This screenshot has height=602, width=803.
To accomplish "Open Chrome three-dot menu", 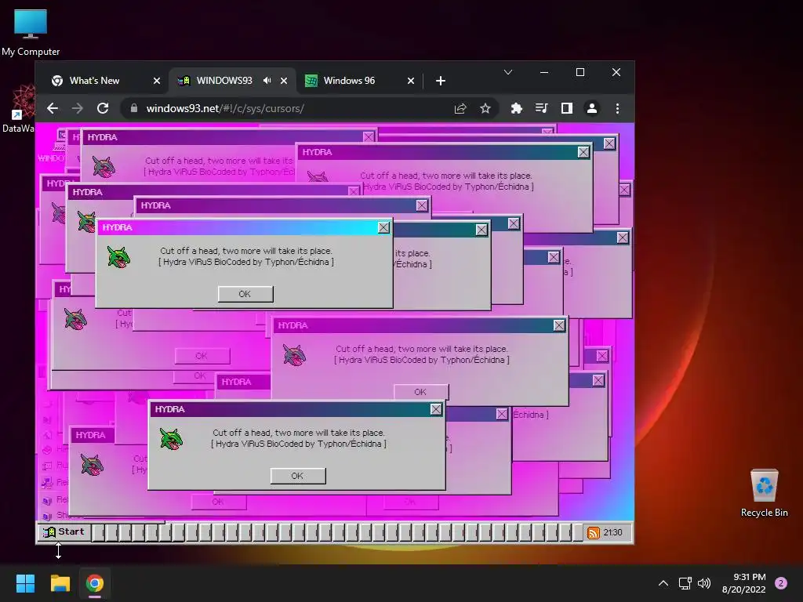I will (617, 108).
